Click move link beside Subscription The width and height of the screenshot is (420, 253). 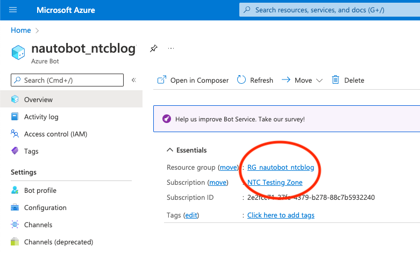tap(218, 183)
